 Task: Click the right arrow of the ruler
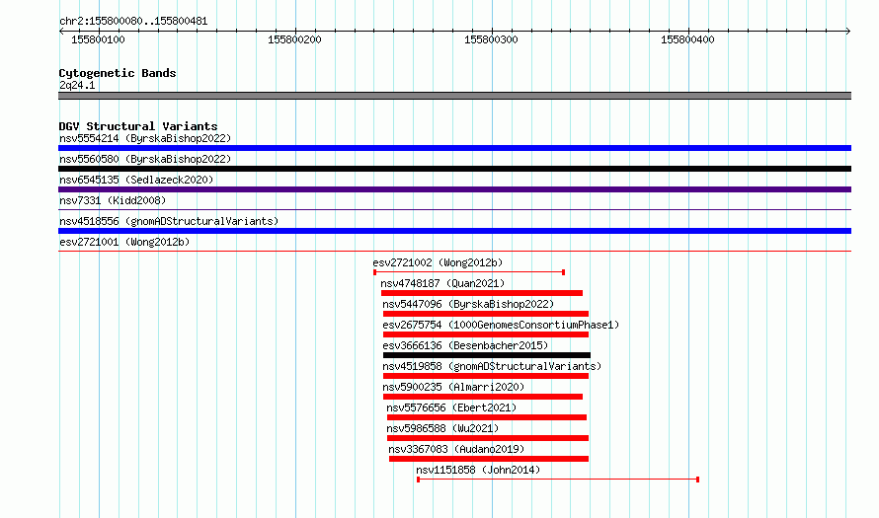(x=848, y=32)
